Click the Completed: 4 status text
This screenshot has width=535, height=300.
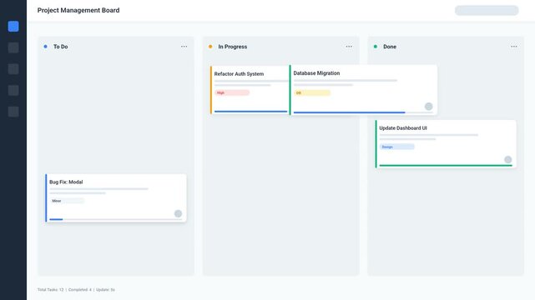[x=80, y=290]
